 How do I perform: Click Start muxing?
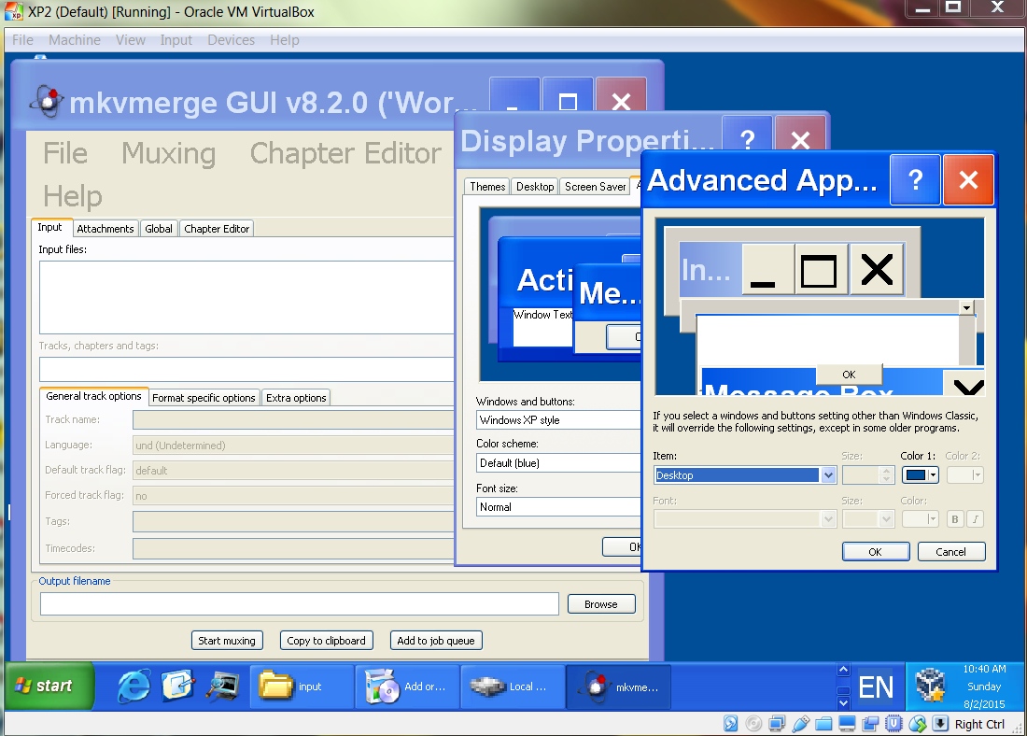click(x=227, y=641)
